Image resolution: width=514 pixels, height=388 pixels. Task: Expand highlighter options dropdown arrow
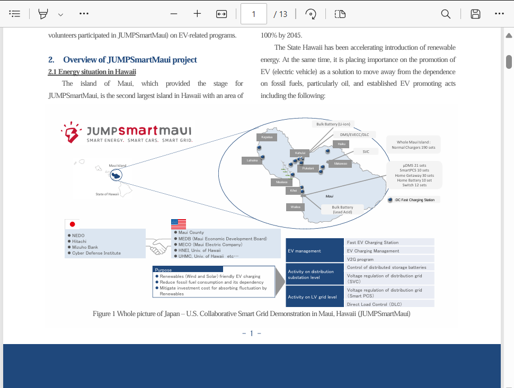tap(60, 14)
